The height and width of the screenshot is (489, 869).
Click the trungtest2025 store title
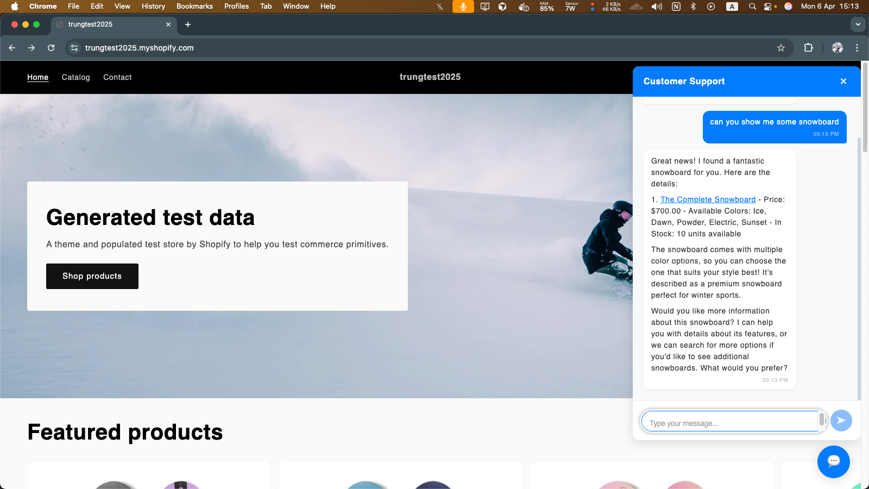point(430,77)
